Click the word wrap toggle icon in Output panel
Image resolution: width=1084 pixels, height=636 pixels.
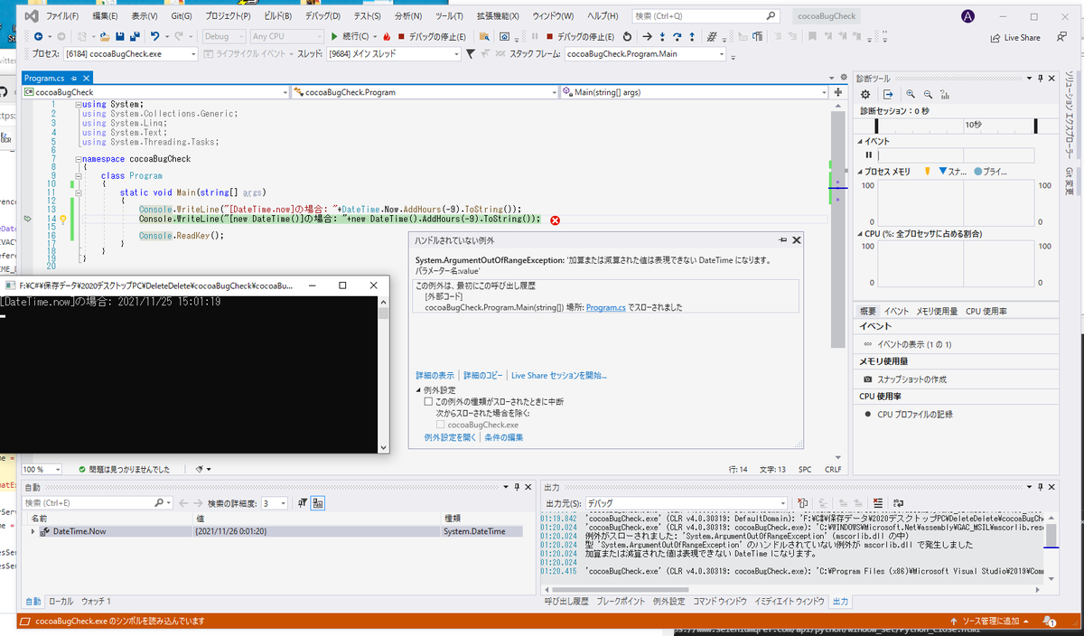click(898, 503)
